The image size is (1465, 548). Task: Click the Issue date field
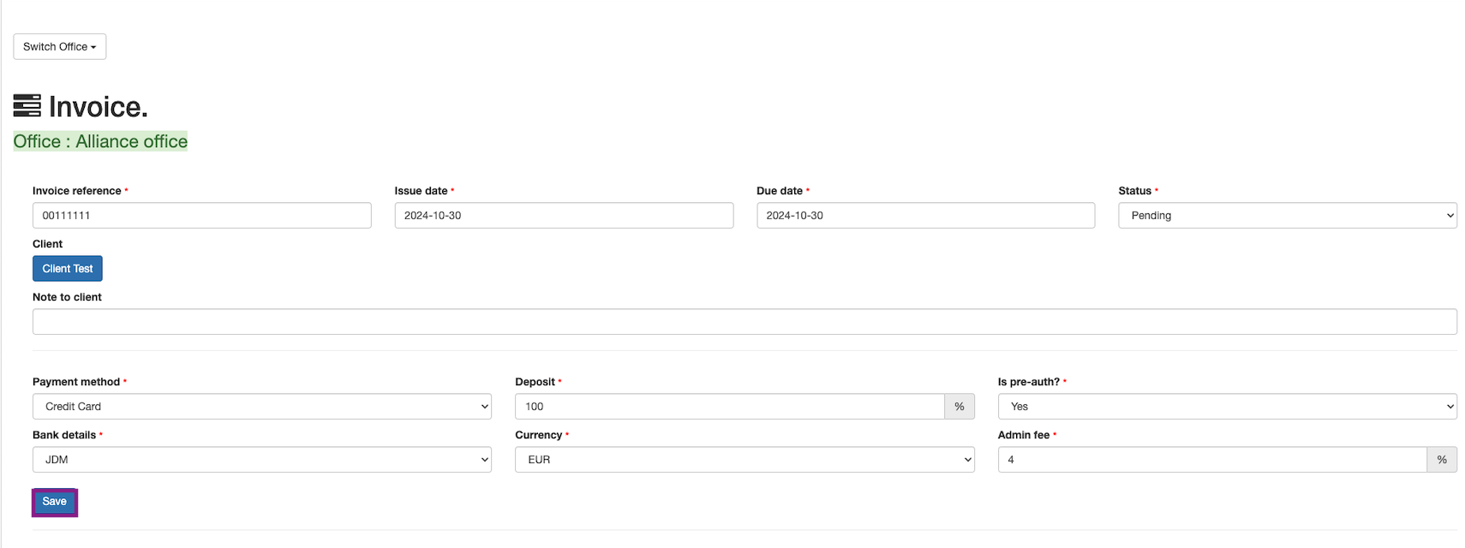point(564,216)
